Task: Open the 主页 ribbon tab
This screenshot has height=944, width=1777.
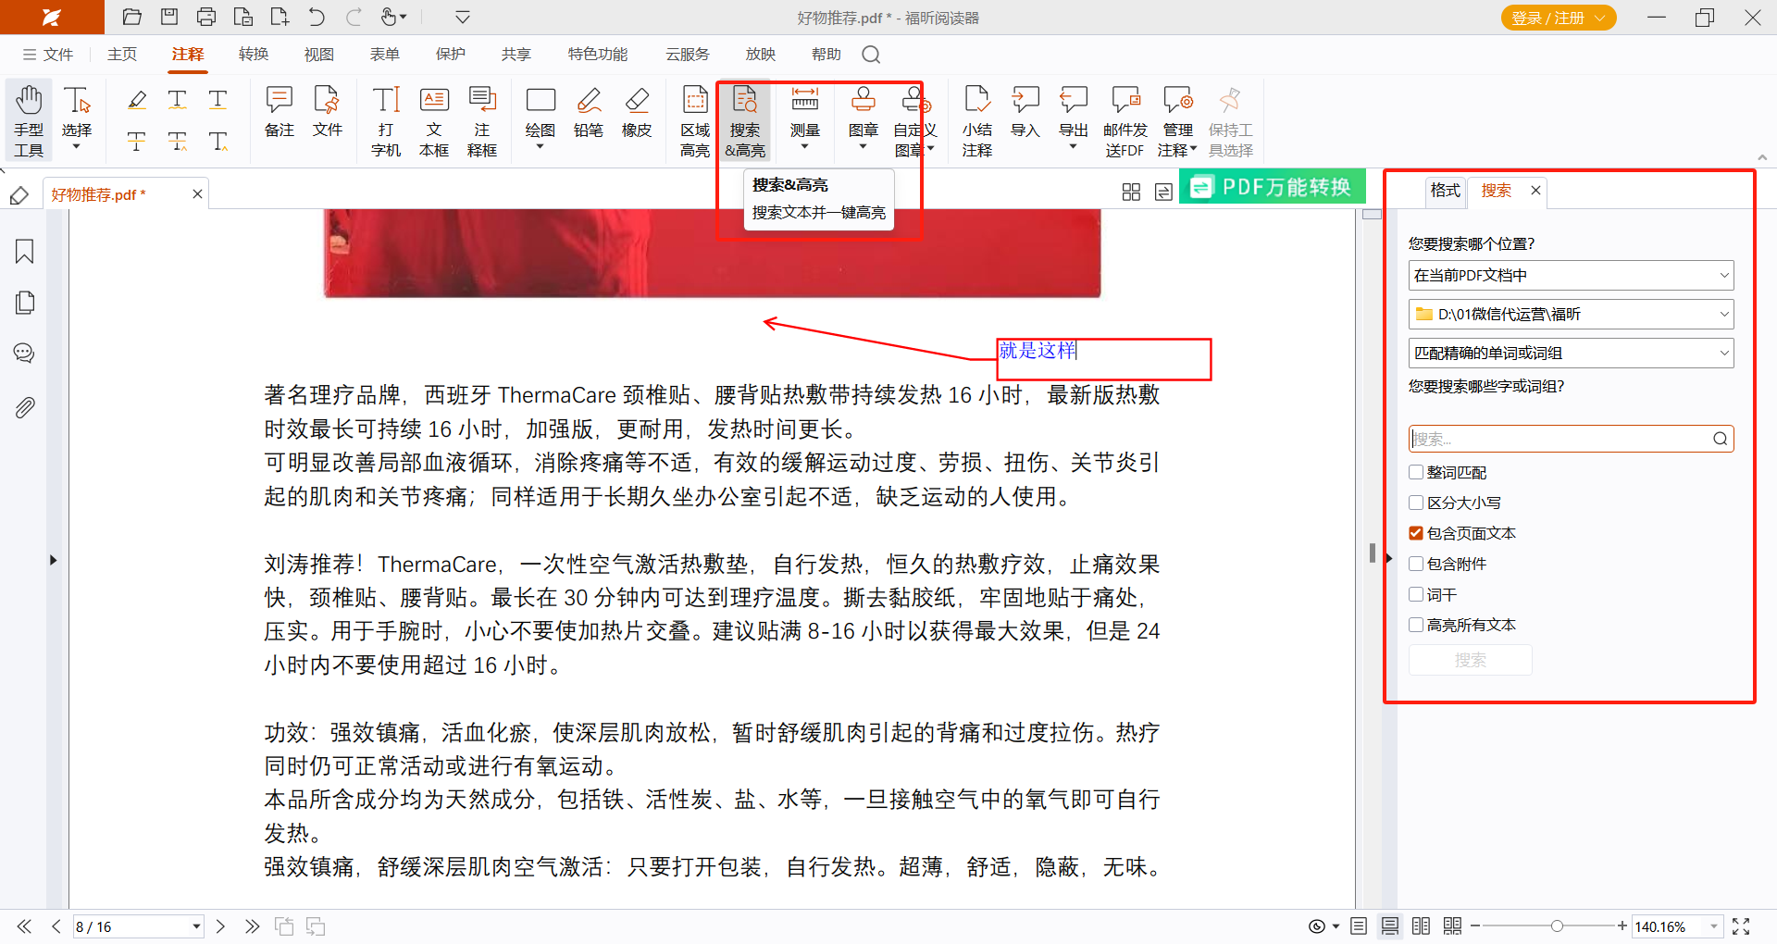Action: pyautogui.click(x=122, y=55)
